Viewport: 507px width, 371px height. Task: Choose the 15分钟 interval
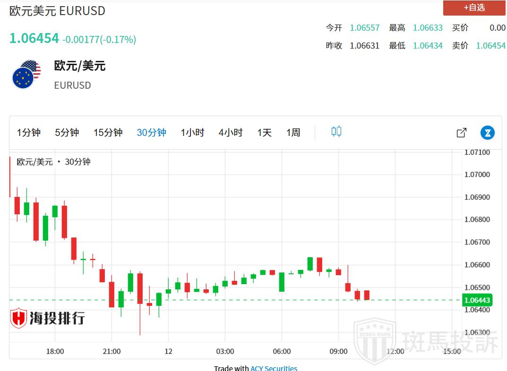(x=108, y=133)
